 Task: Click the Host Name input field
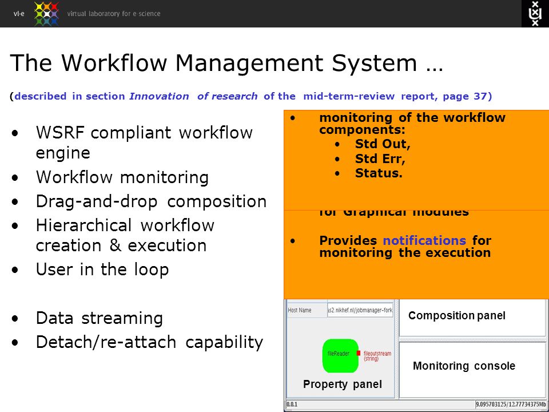[360, 310]
